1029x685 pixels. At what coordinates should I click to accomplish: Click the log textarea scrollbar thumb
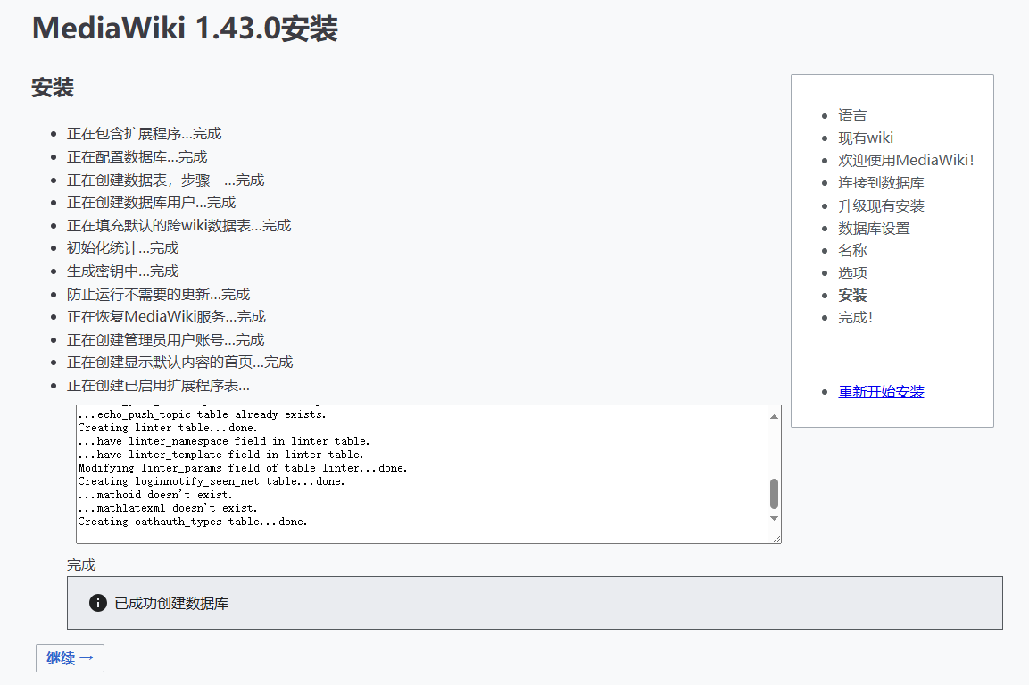775,493
